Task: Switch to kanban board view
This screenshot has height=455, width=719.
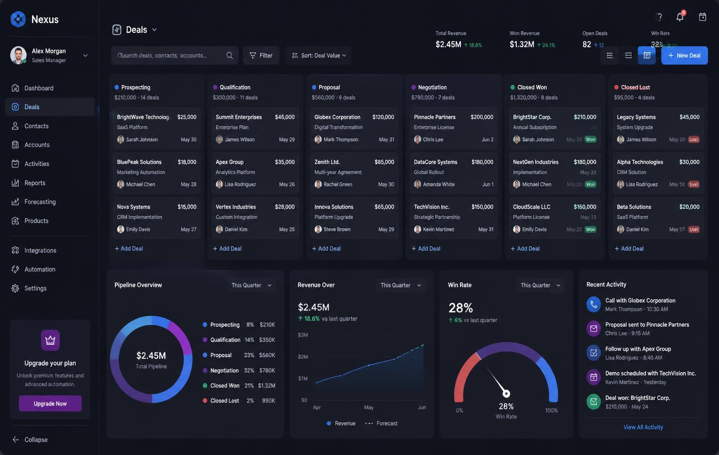Action: tap(647, 55)
